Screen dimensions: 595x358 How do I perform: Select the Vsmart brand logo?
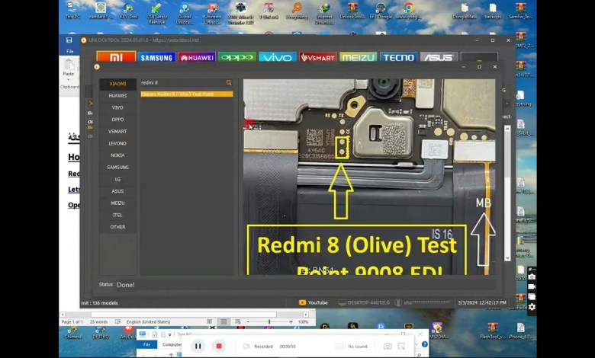(x=318, y=57)
